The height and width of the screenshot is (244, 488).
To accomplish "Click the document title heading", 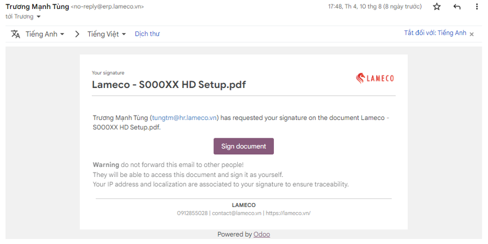I will [x=168, y=84].
